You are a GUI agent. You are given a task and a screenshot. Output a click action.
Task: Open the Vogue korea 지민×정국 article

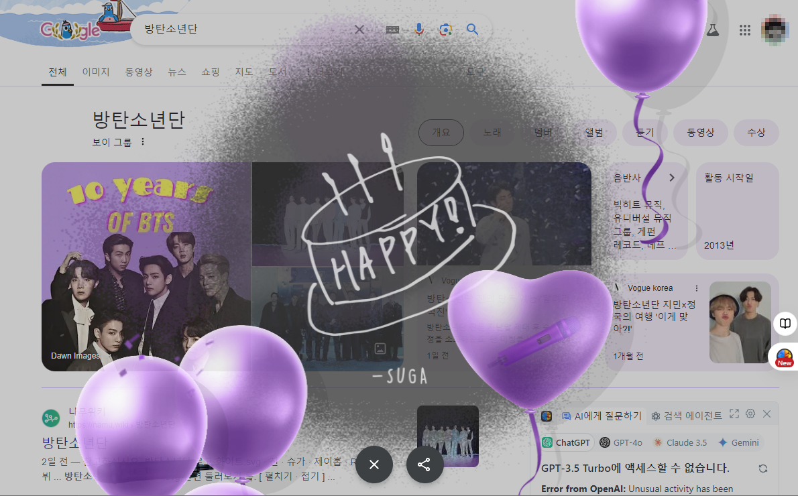coord(654,316)
